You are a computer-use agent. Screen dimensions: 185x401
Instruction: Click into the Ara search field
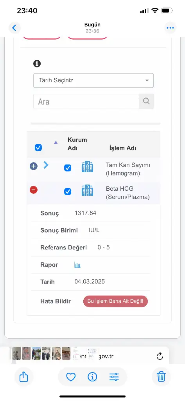coord(86,101)
